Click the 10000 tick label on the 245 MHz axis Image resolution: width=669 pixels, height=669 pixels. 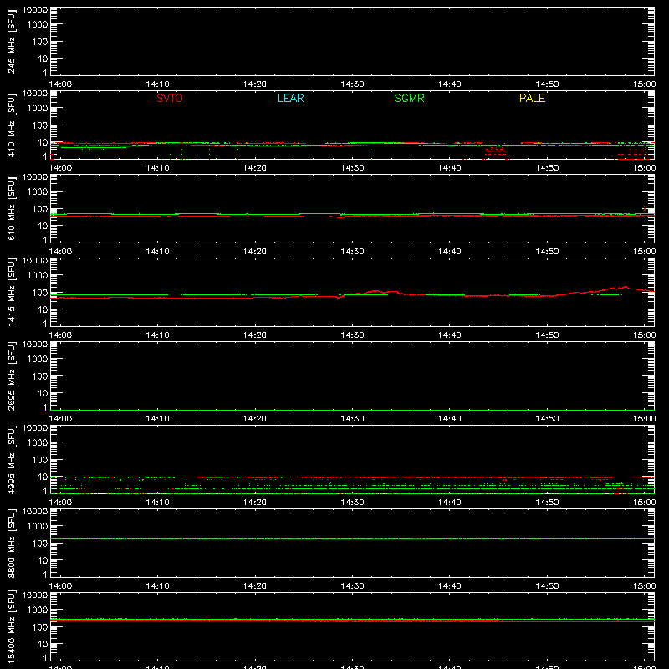pos(35,10)
